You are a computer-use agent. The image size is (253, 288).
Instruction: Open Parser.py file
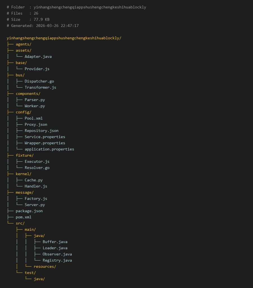point(35,100)
